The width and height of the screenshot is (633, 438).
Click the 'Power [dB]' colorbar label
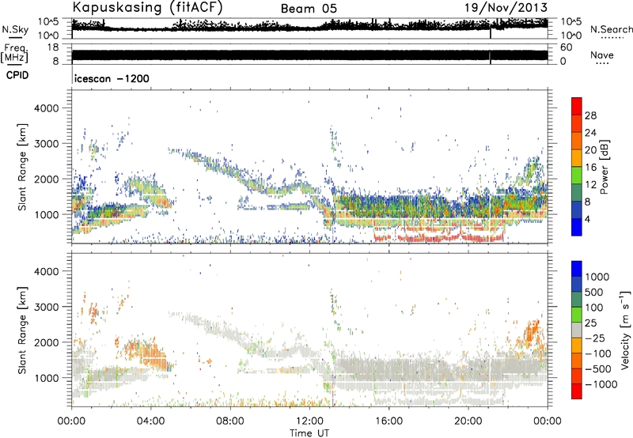tap(604, 167)
